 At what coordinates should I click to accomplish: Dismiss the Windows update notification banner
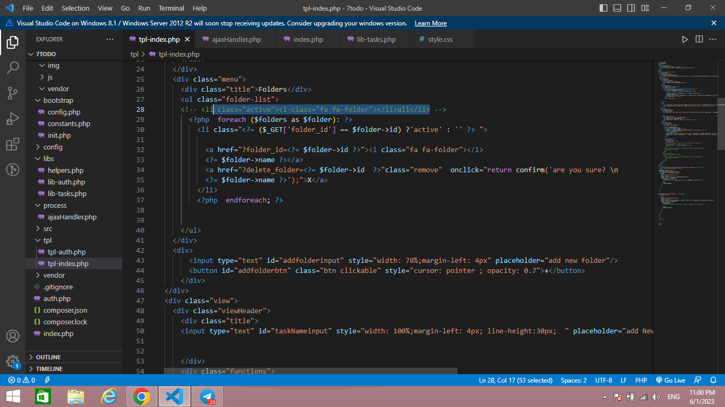(x=714, y=23)
